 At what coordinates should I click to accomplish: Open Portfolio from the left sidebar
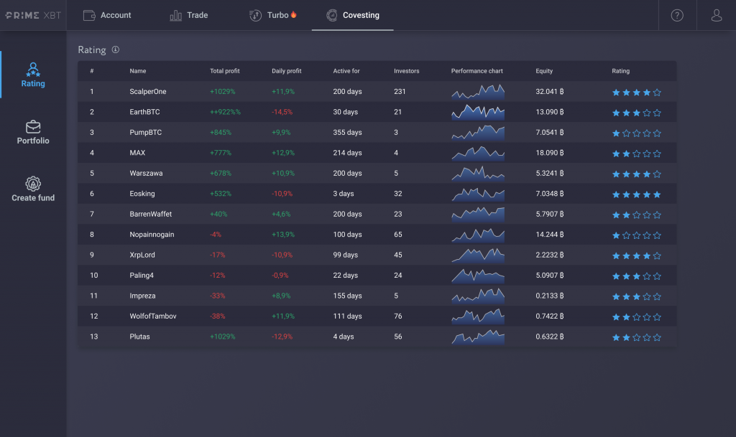[33, 127]
